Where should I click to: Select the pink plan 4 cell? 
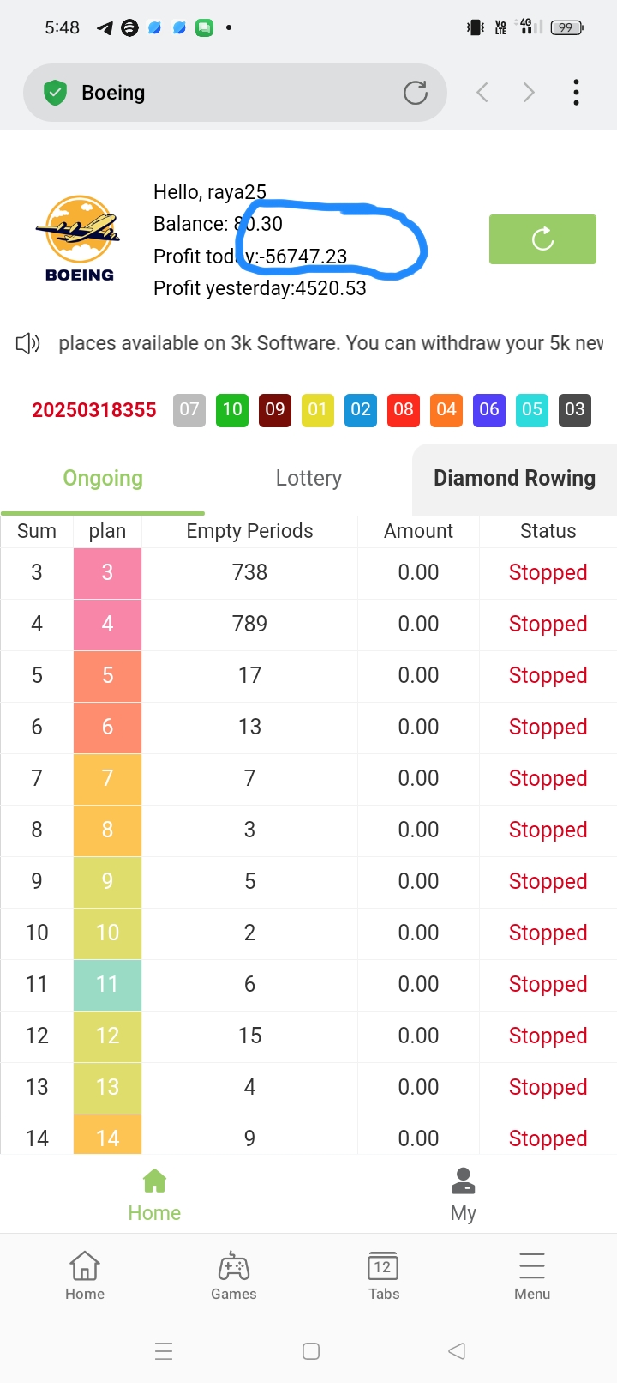coord(107,625)
